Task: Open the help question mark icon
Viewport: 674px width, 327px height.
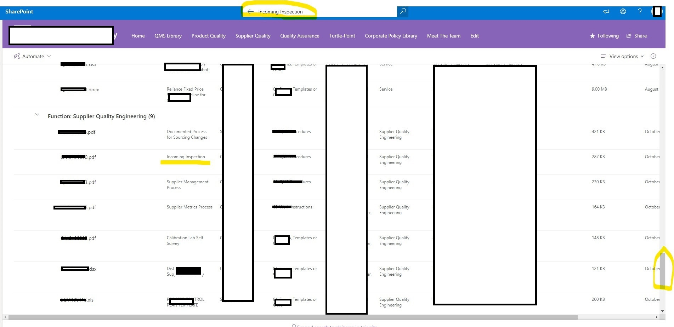Action: coord(640,11)
